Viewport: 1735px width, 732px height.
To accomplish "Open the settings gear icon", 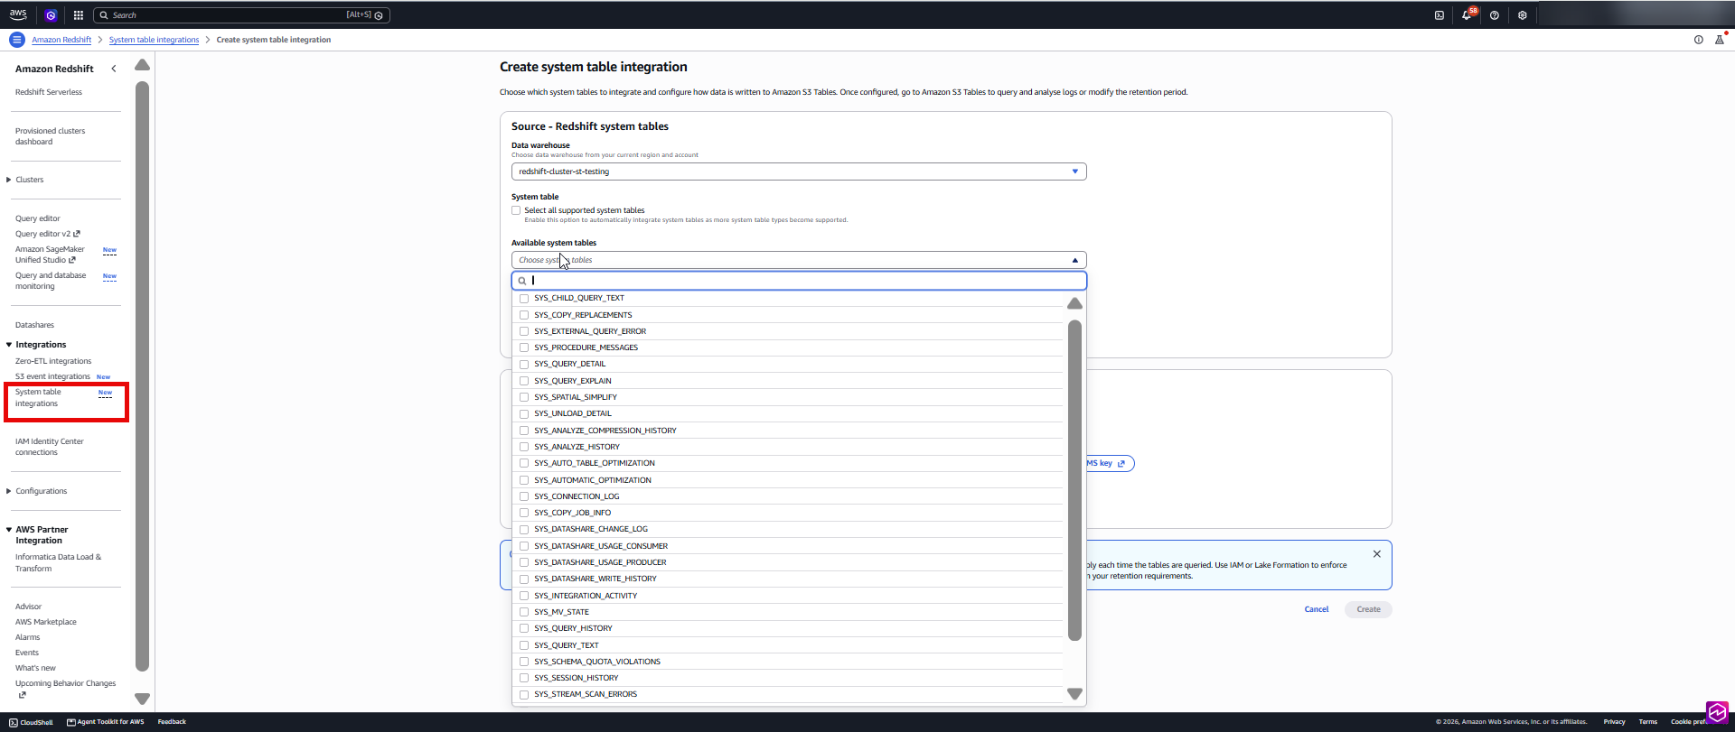I will [1523, 15].
